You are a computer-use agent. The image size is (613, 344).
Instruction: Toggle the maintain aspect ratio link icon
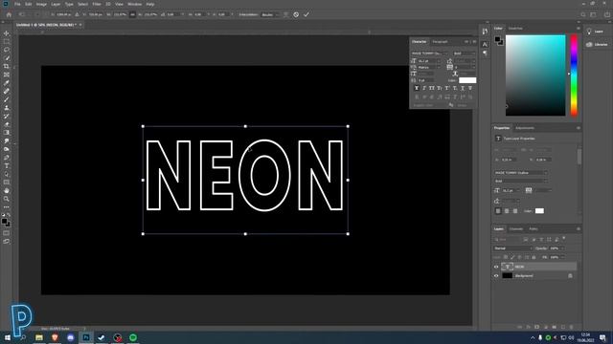coord(132,14)
